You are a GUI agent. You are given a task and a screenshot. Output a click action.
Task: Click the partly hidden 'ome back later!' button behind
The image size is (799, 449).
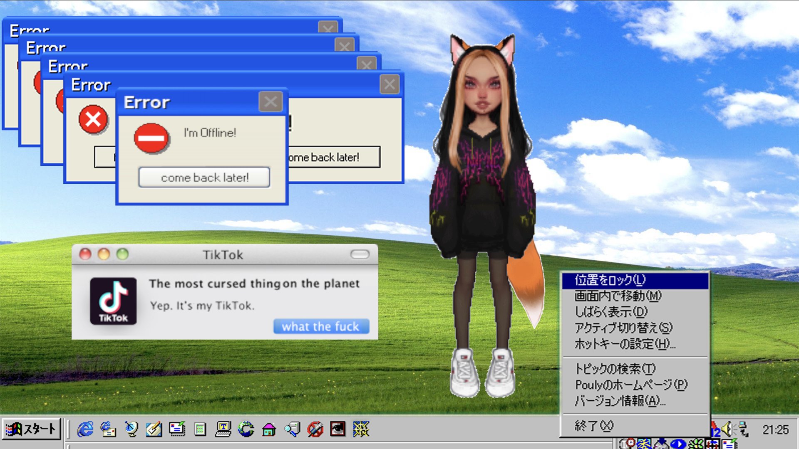click(x=334, y=157)
